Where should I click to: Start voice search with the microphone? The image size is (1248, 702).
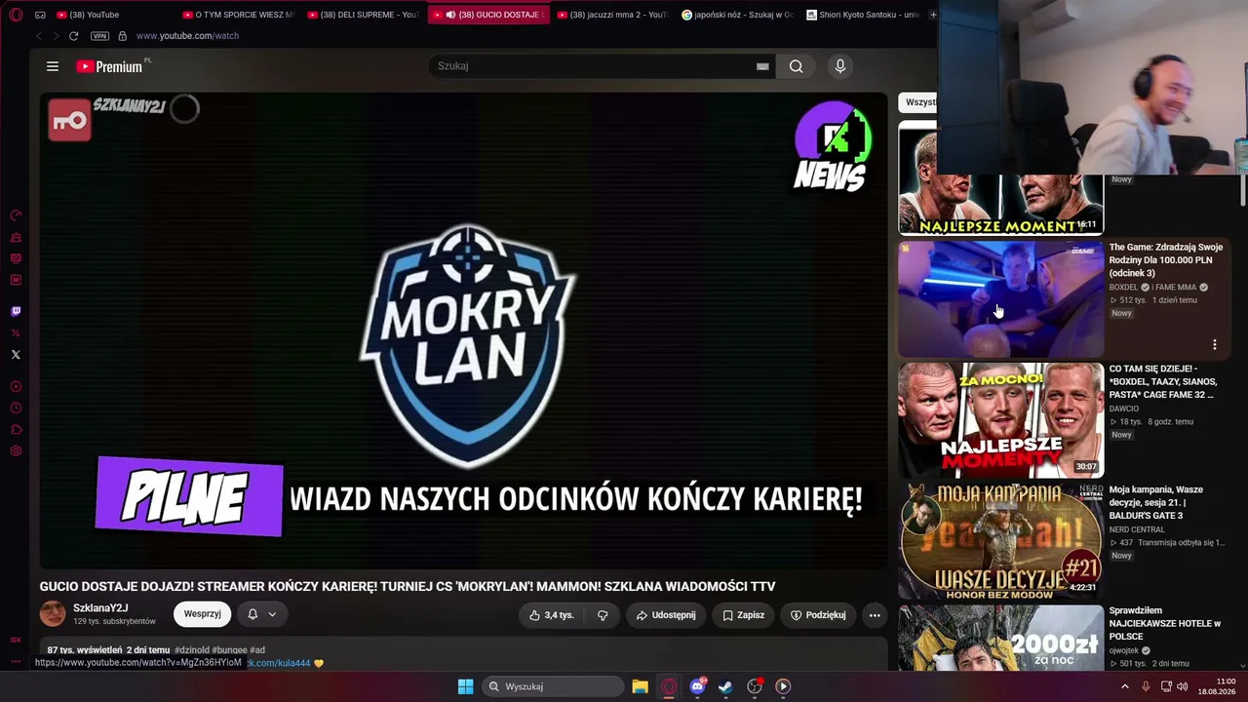[840, 66]
